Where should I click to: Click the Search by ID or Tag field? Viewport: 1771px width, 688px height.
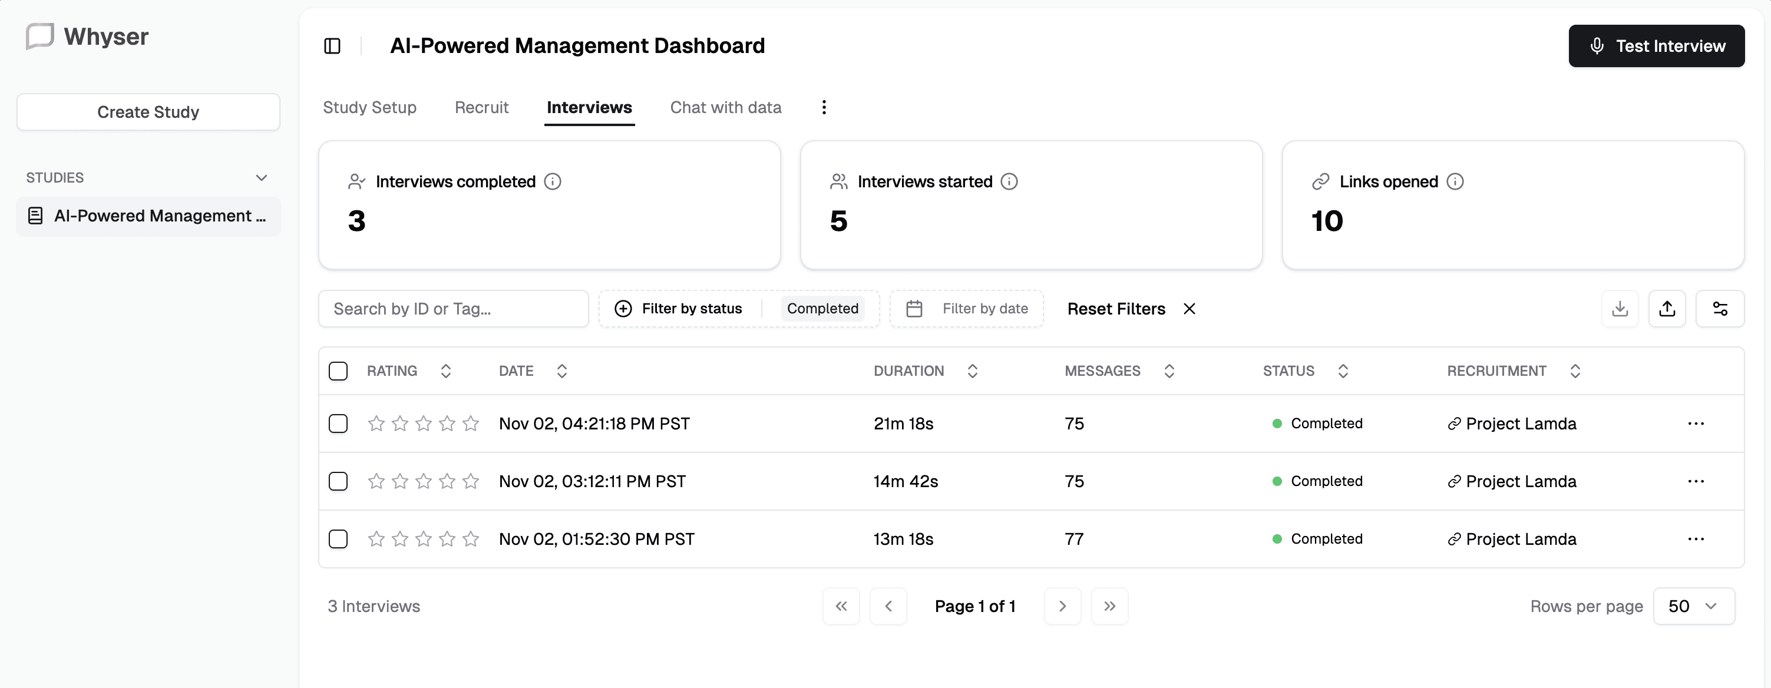coord(453,309)
